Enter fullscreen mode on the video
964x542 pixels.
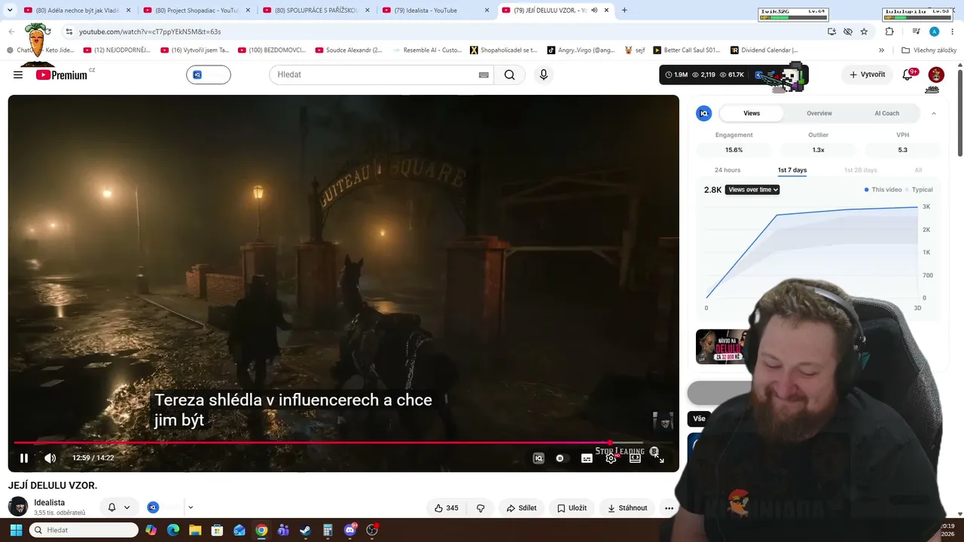pyautogui.click(x=659, y=458)
